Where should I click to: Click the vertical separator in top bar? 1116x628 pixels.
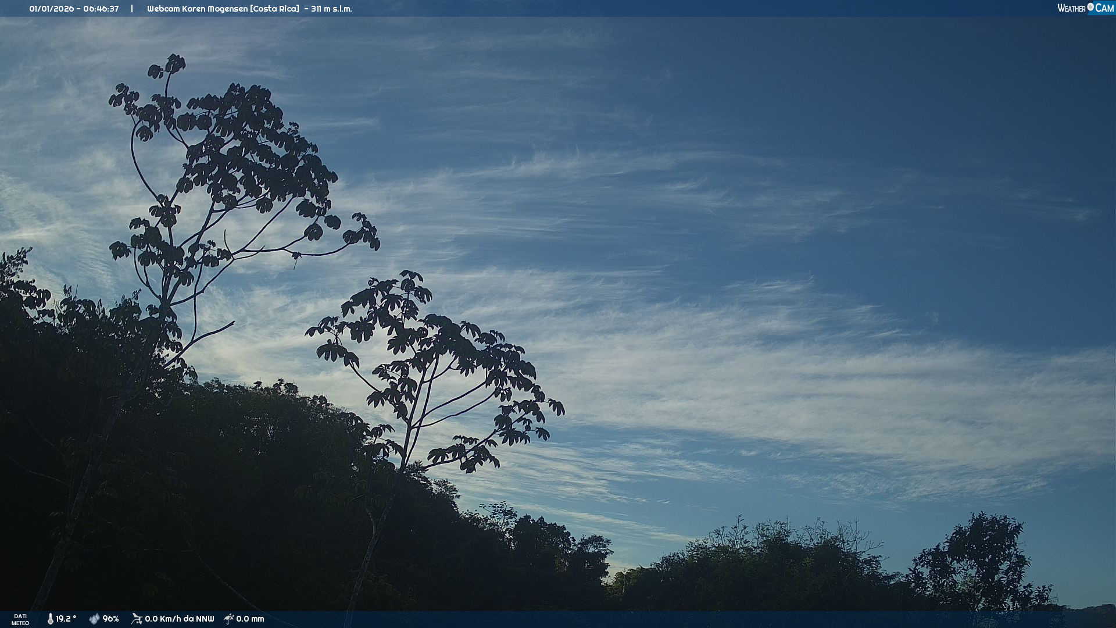(132, 9)
